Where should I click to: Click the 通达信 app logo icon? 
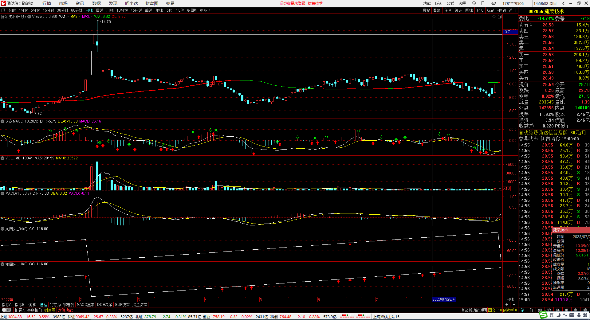(x=3, y=3)
